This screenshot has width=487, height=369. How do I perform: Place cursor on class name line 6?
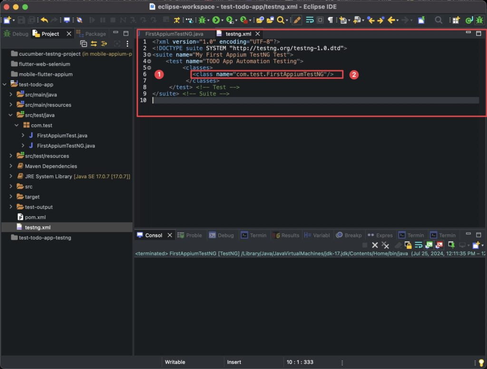point(263,74)
